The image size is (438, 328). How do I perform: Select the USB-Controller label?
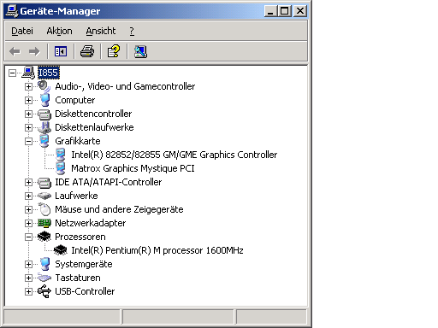click(x=85, y=291)
